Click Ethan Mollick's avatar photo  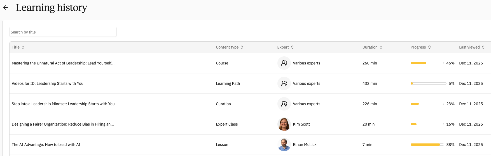click(284, 145)
